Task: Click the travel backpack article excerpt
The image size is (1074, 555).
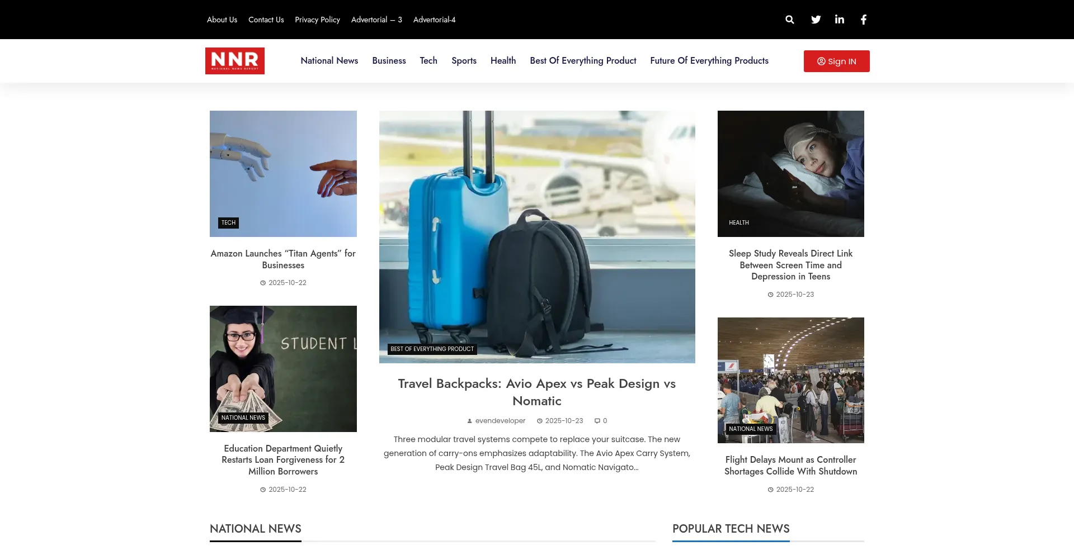Action: (537, 453)
